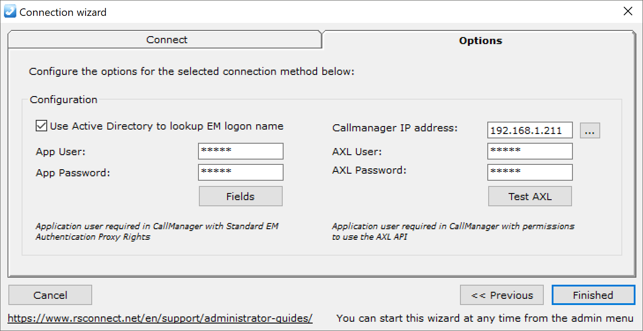Click the Callmanager IP address label

point(395,128)
